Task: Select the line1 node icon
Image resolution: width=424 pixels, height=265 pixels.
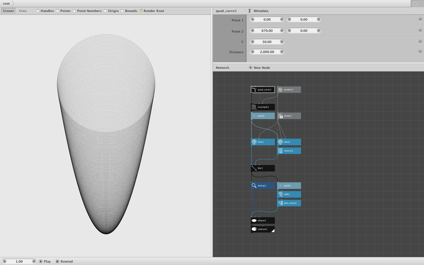Action: pyautogui.click(x=254, y=168)
